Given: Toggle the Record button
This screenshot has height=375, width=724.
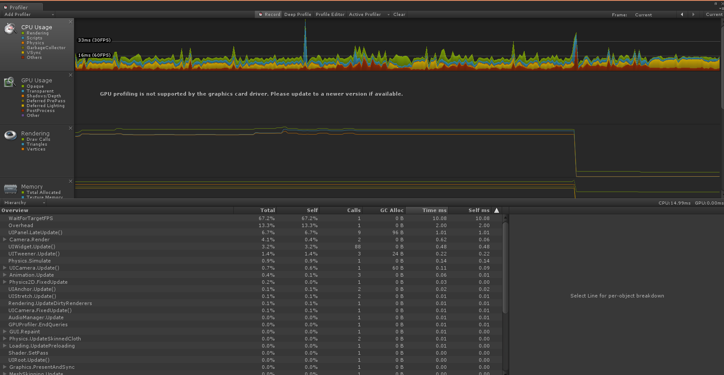Looking at the screenshot, I should pos(269,15).
